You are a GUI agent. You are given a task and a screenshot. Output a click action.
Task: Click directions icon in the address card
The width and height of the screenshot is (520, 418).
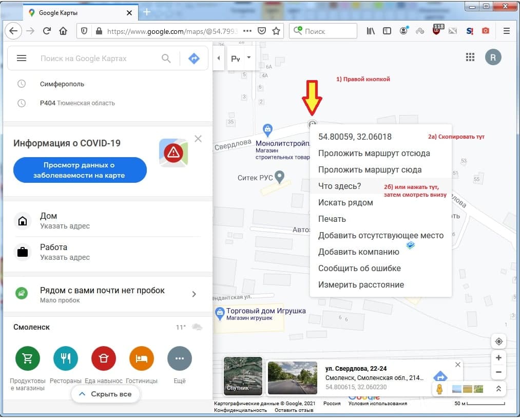440,376
